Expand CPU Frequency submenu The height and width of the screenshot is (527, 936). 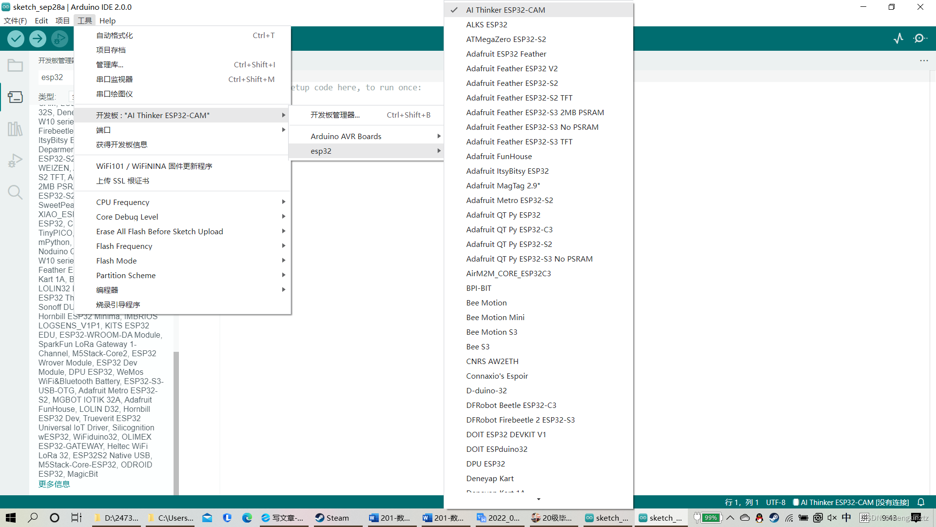coord(183,202)
